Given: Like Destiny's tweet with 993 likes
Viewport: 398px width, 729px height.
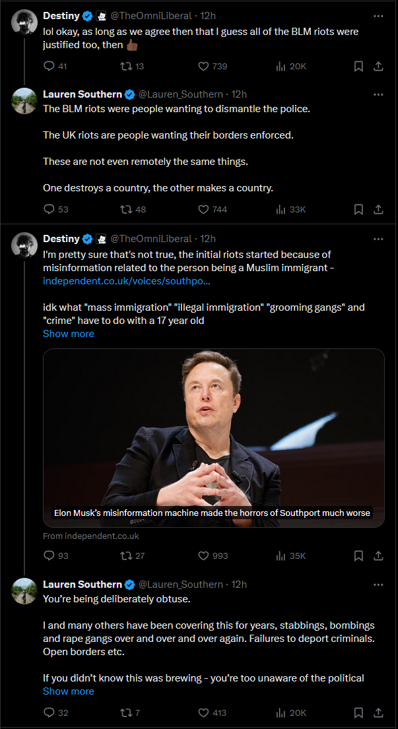Looking at the screenshot, I should coord(203,555).
